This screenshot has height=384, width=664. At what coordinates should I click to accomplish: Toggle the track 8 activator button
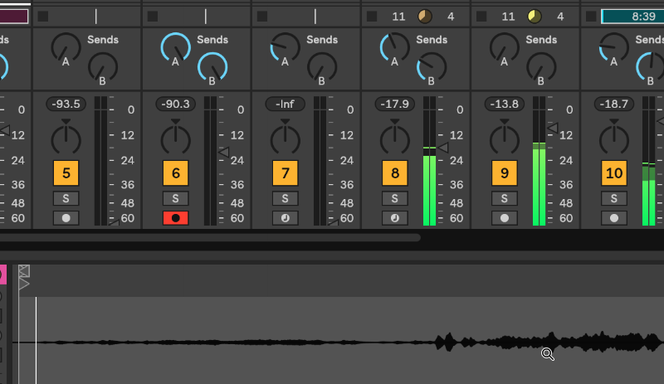pyautogui.click(x=394, y=173)
